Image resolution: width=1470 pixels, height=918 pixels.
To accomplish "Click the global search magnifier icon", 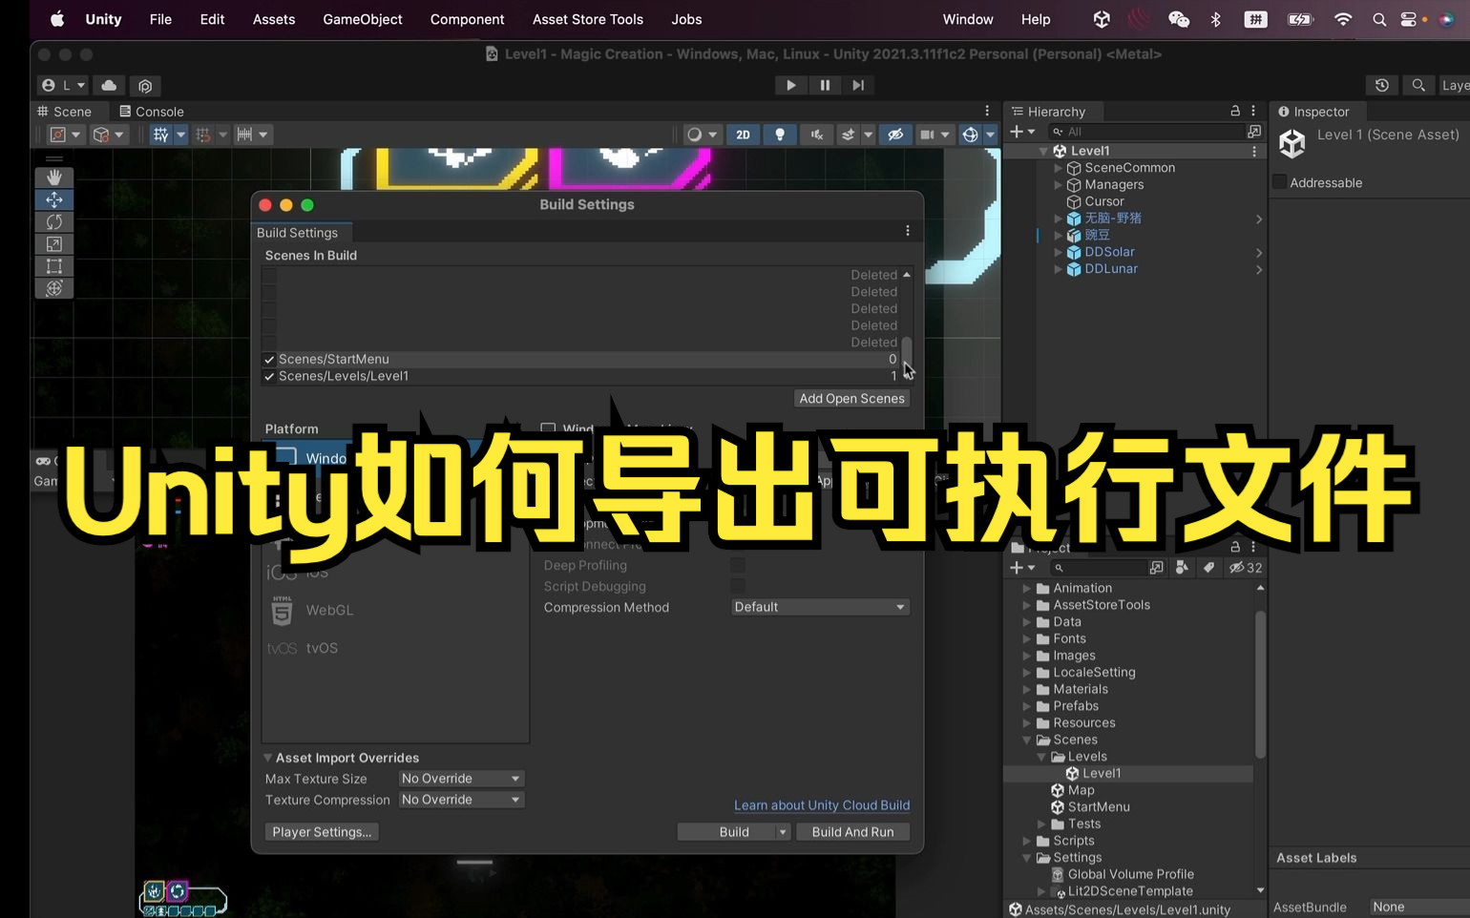I will [1418, 86].
